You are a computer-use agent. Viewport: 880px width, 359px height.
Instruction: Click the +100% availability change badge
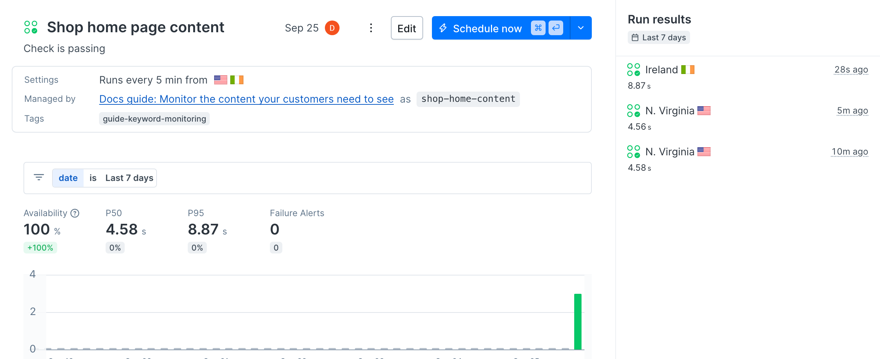click(40, 248)
